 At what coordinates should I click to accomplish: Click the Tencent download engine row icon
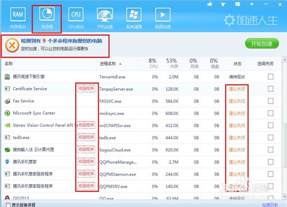point(7,76)
